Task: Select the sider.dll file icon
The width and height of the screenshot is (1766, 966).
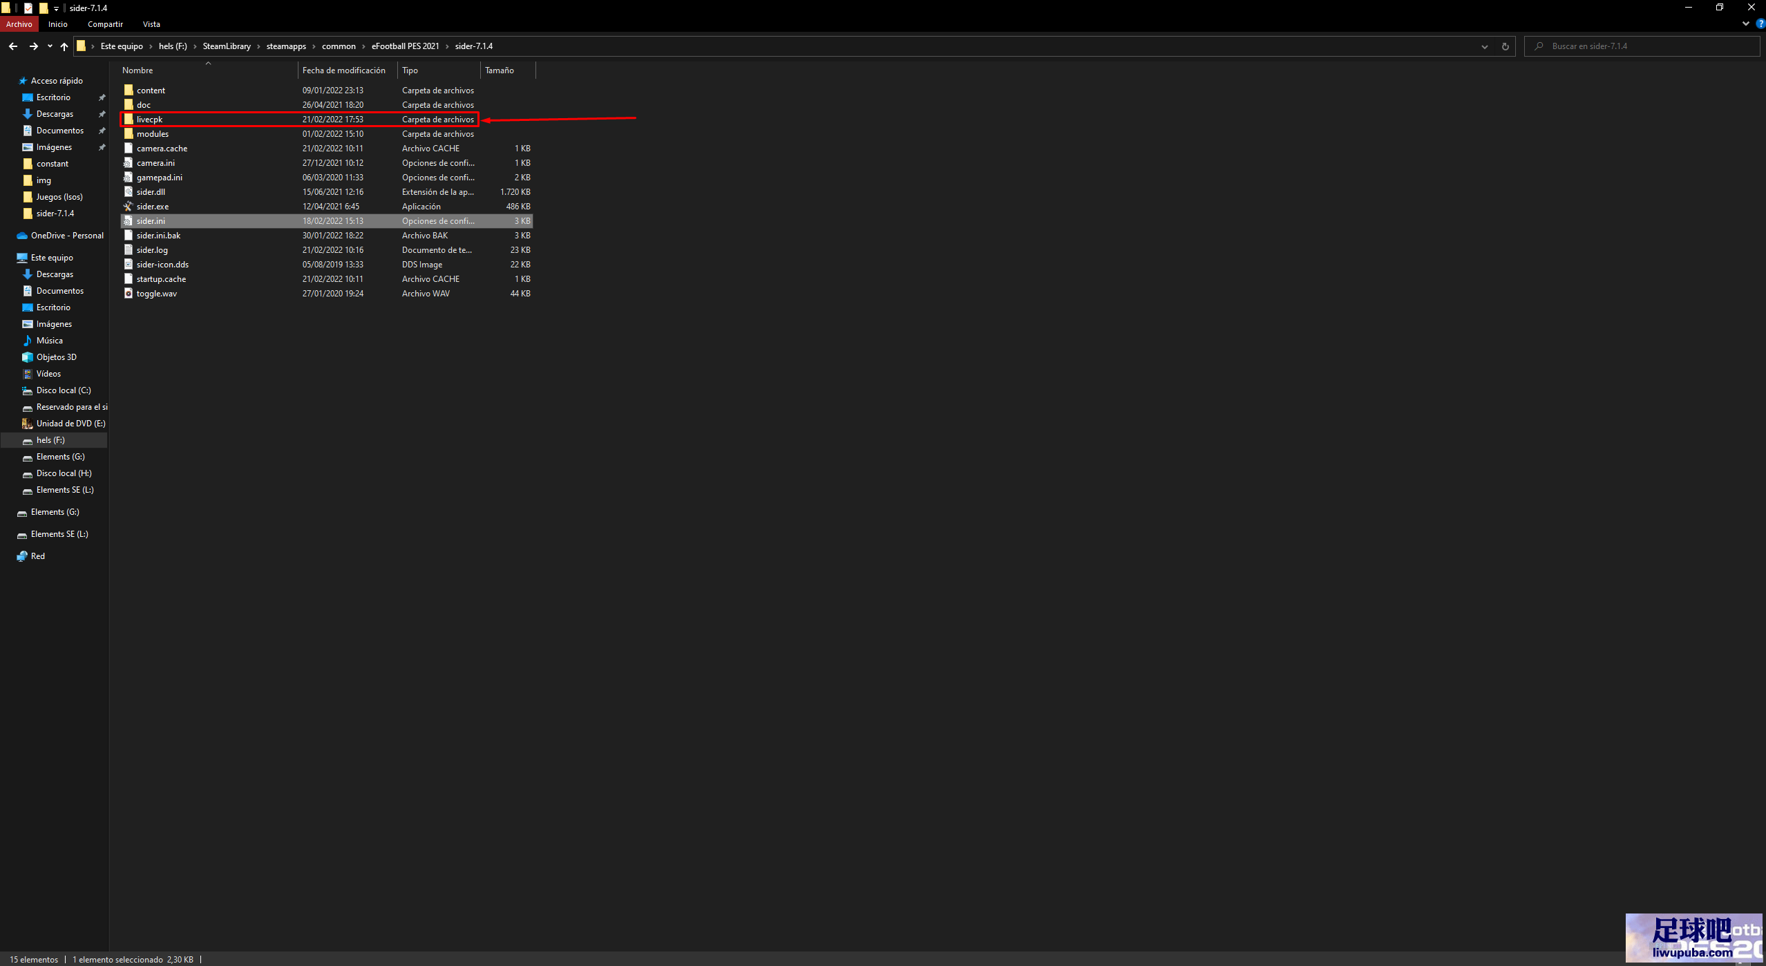Action: coord(129,192)
